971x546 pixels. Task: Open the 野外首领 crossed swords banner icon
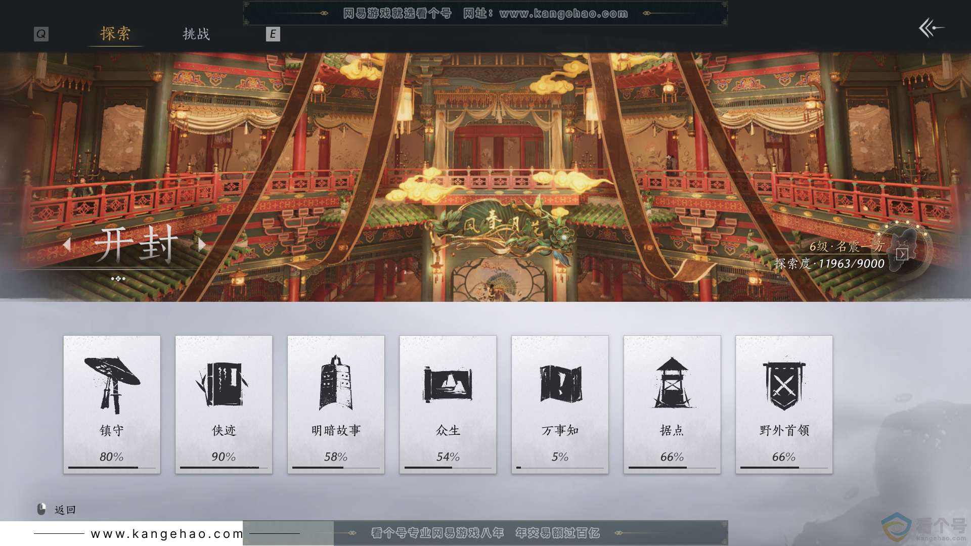click(784, 385)
